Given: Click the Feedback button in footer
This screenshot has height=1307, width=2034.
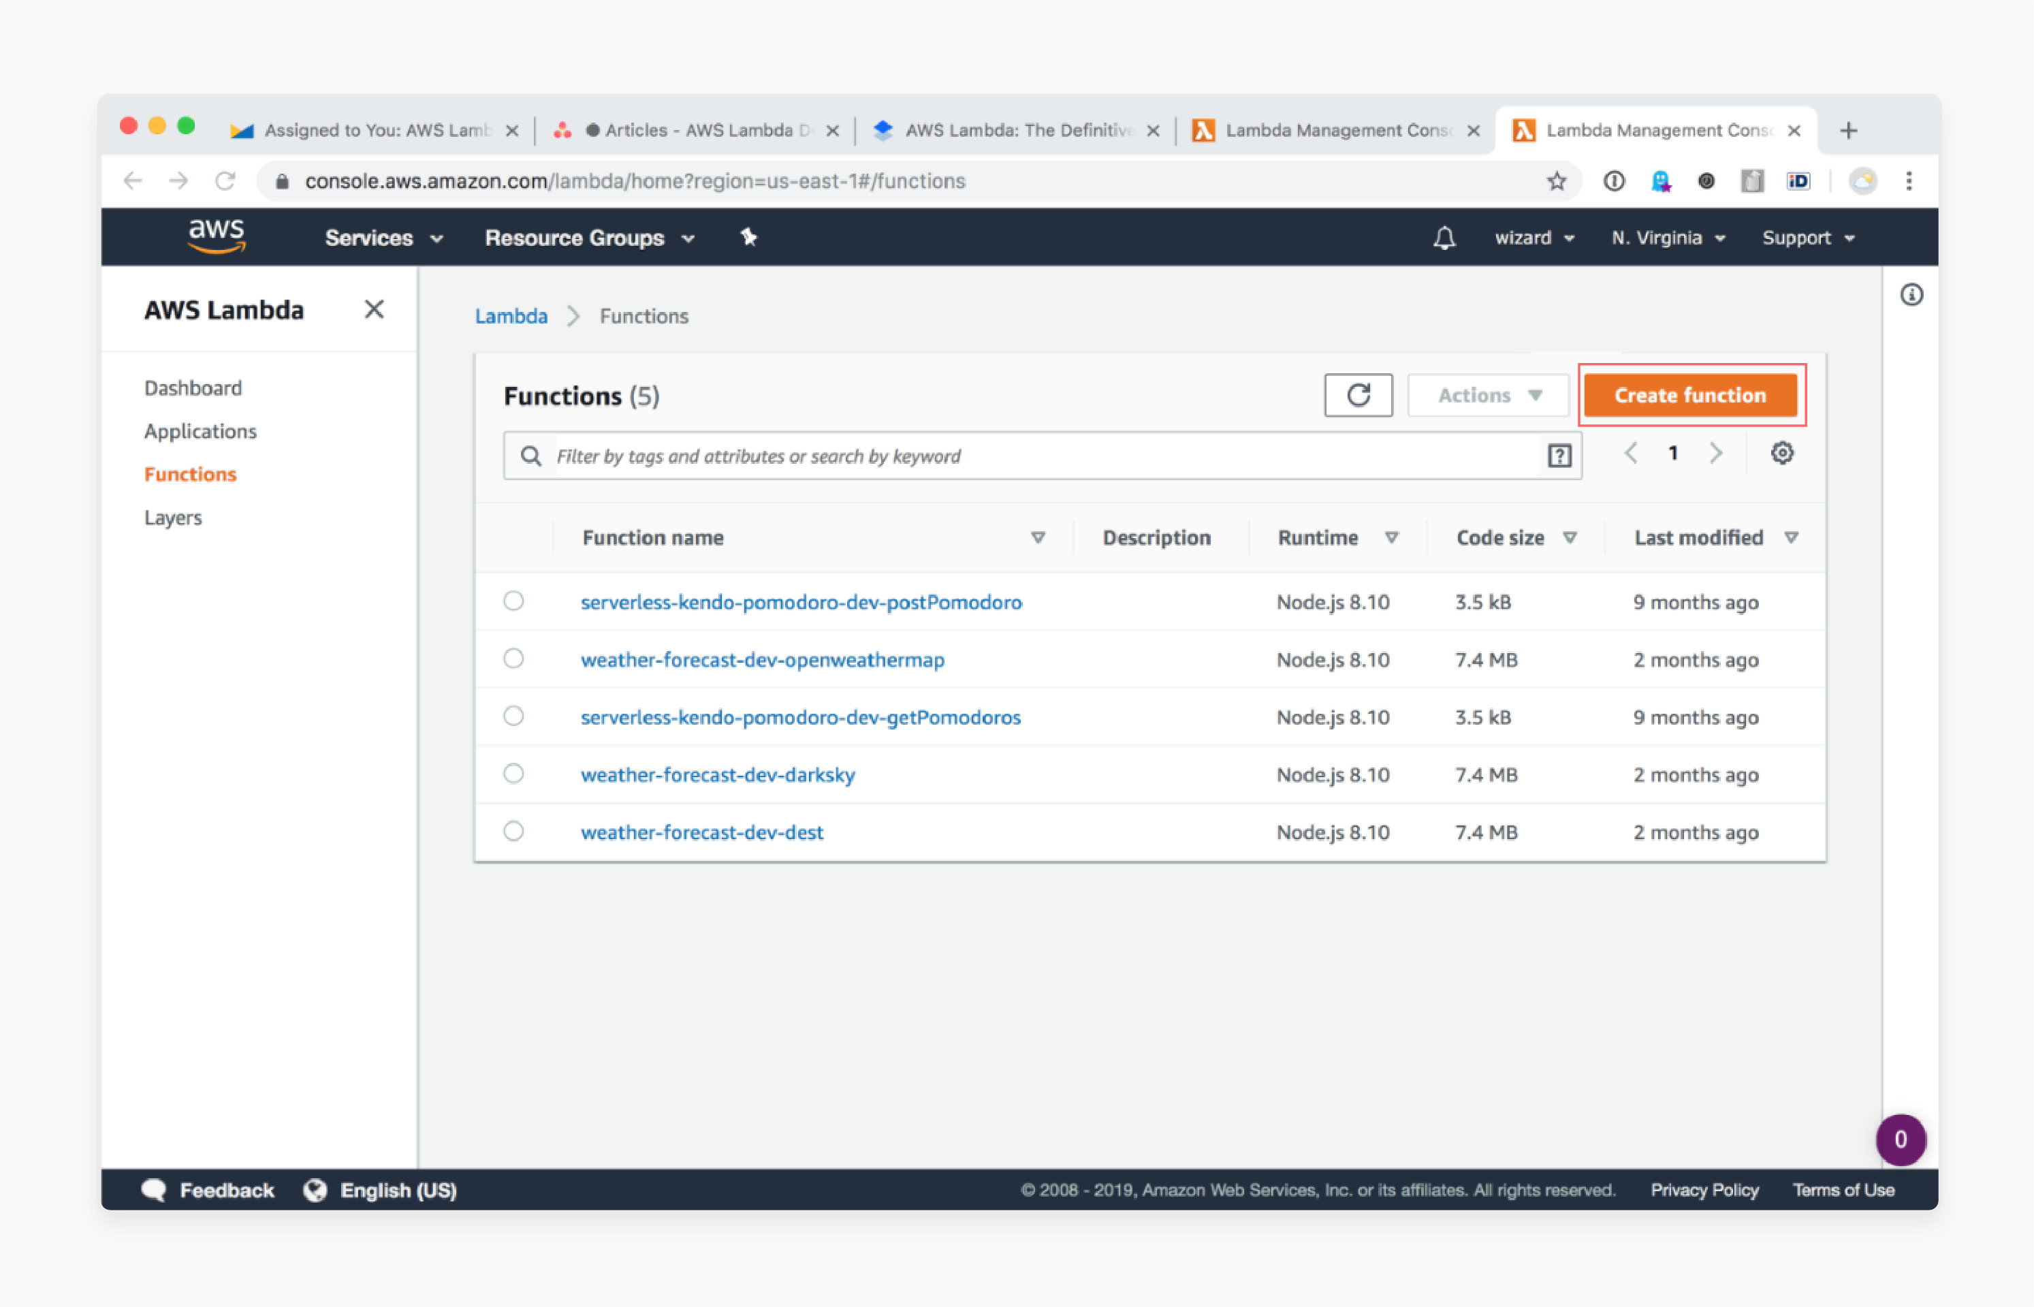Looking at the screenshot, I should click(x=208, y=1191).
